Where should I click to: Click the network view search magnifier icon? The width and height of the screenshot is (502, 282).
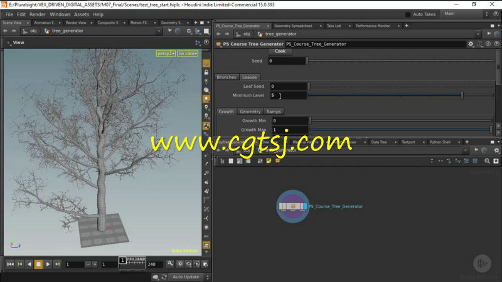coord(487,161)
